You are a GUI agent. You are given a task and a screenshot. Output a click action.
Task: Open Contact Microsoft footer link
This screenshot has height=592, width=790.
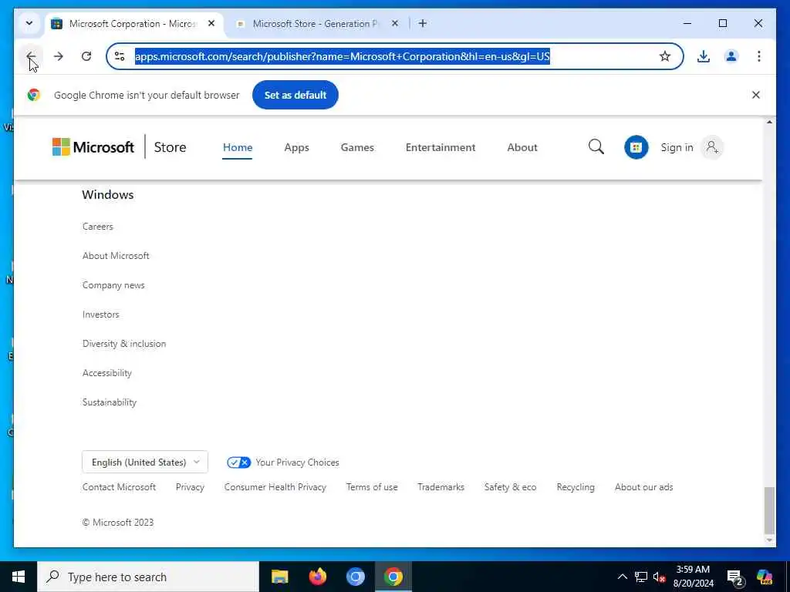click(119, 487)
